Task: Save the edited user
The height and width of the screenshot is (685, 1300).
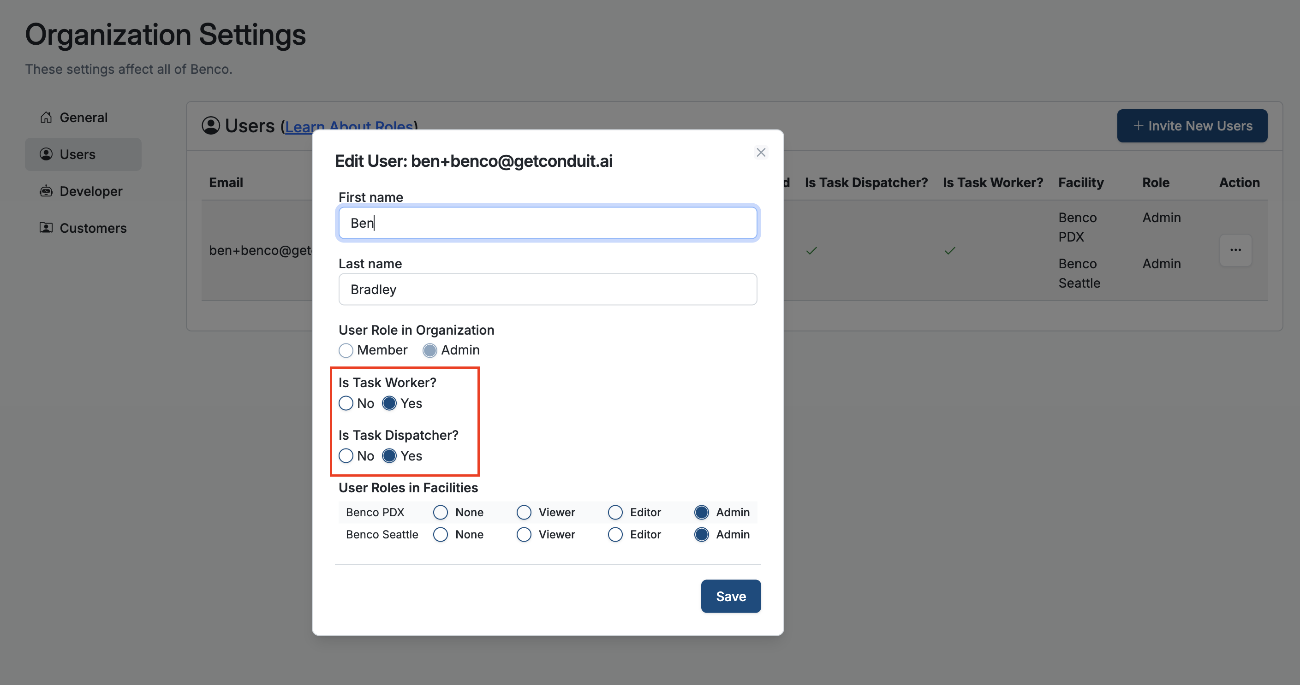Action: (x=731, y=596)
